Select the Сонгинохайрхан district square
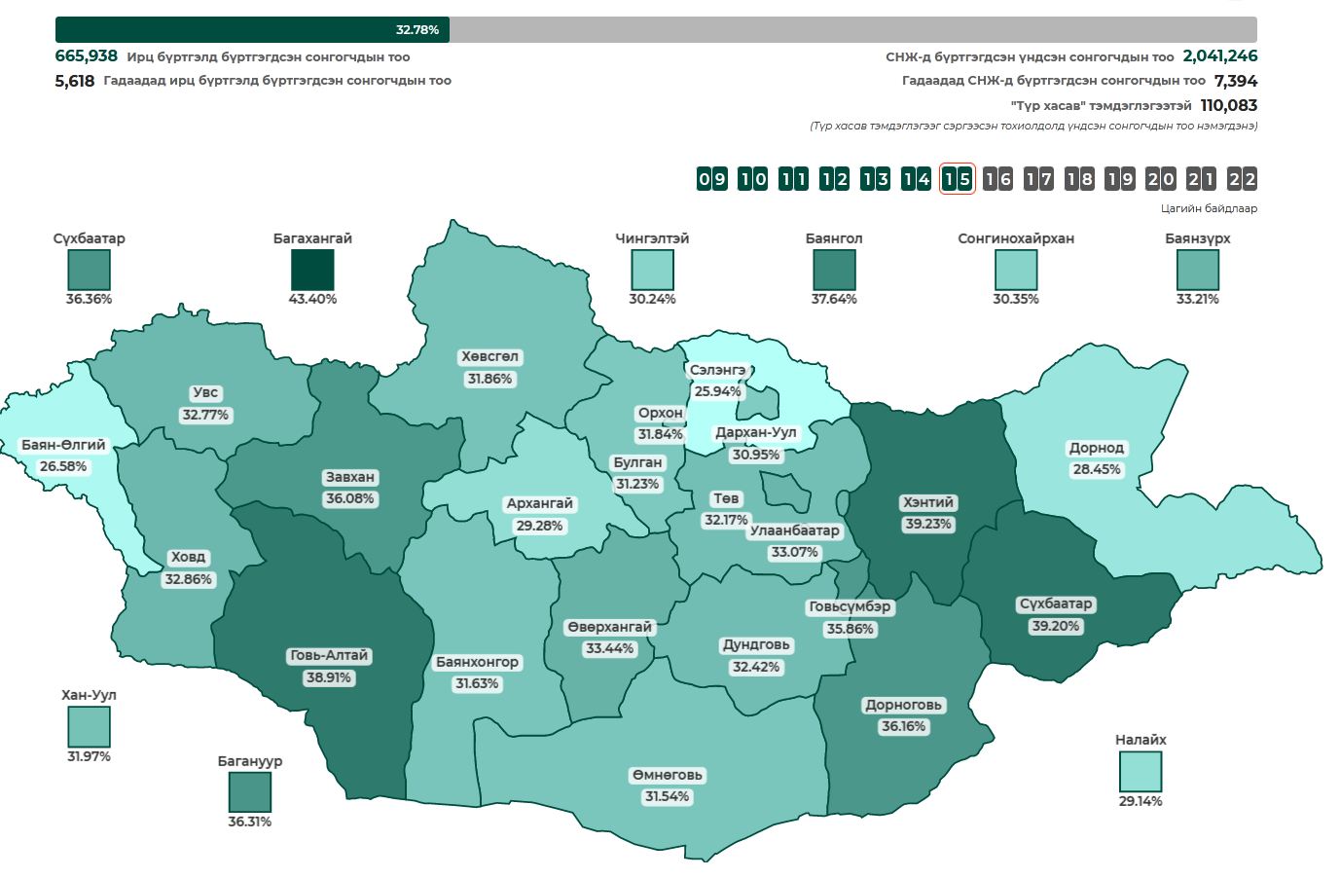This screenshot has height=878, width=1340. point(1015,270)
